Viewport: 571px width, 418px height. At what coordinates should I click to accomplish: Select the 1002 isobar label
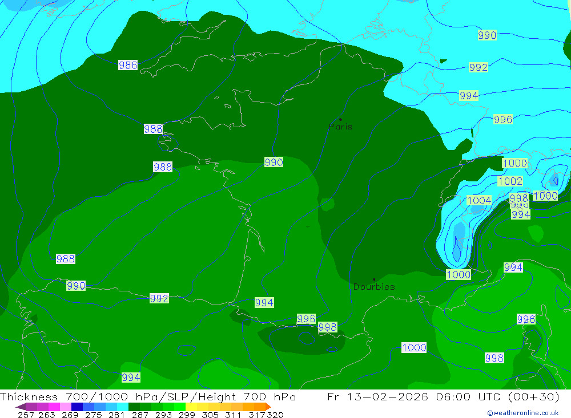pyautogui.click(x=510, y=181)
